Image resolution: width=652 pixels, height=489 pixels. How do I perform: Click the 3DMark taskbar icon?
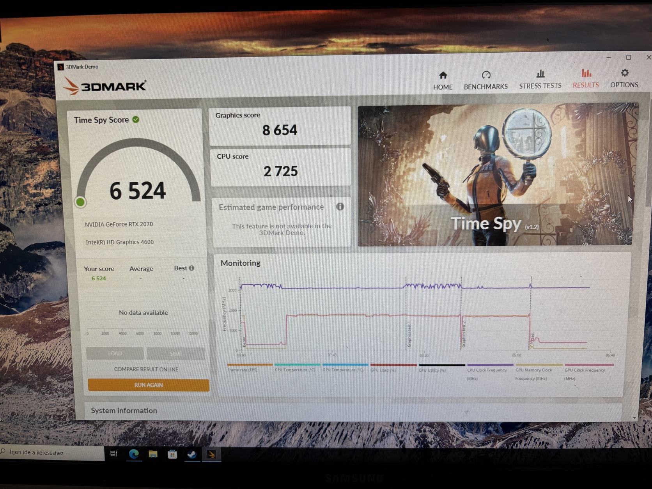(211, 454)
